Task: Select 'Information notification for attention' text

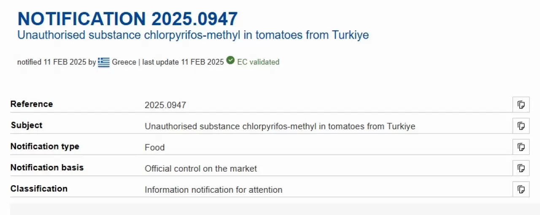Action: pyautogui.click(x=213, y=190)
